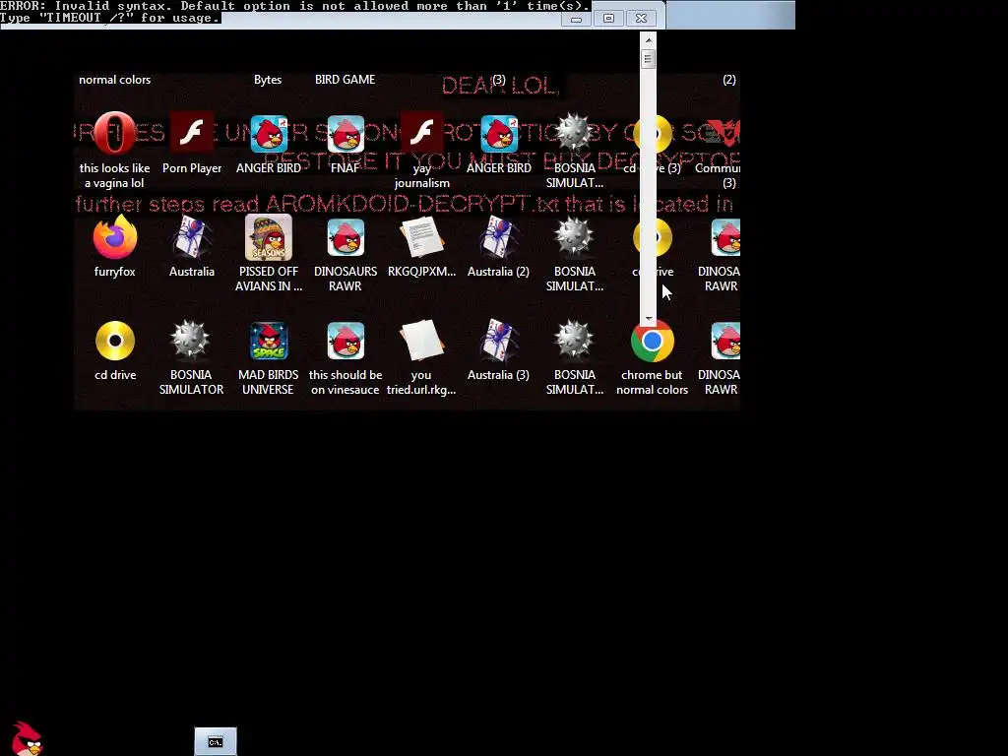
Task: Open the 'Australia (3)' spider solitaire icon
Action: pos(499,341)
